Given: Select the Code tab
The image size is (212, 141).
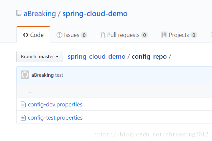Looking at the screenshot, I should click(33, 35).
